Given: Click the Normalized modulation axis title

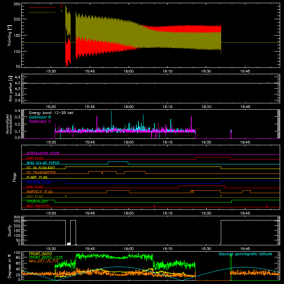Looking at the screenshot, I should [x=9, y=124].
